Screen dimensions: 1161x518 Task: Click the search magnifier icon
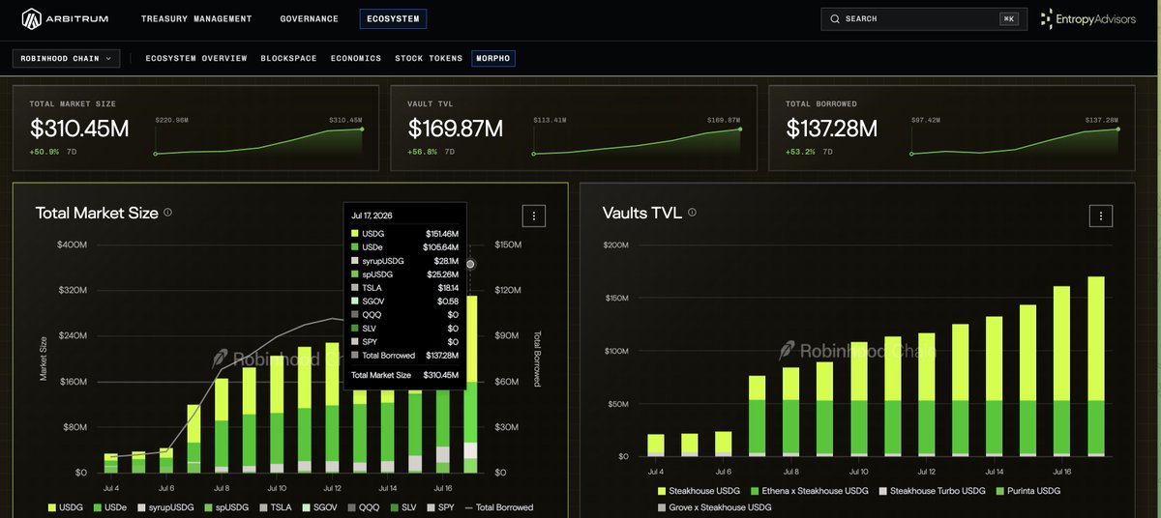pyautogui.click(x=836, y=18)
